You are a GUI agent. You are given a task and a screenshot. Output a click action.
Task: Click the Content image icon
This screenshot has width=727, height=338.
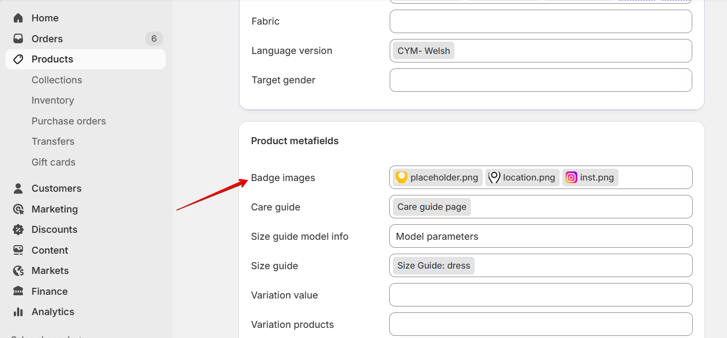click(x=18, y=250)
